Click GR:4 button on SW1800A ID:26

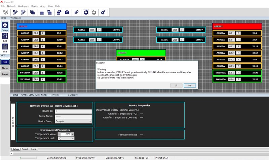[231, 73]
